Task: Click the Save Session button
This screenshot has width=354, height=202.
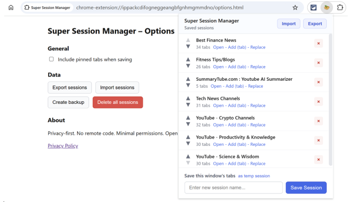Action: [306, 187]
